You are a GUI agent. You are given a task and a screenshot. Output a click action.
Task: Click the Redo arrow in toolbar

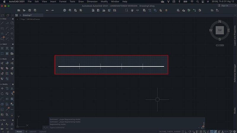52,10
